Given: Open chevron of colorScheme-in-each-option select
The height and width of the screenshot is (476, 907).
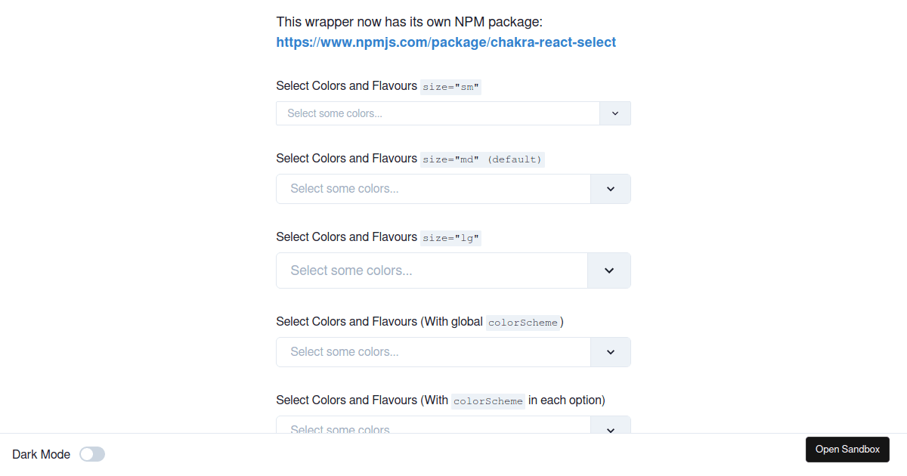Looking at the screenshot, I should point(611,428).
